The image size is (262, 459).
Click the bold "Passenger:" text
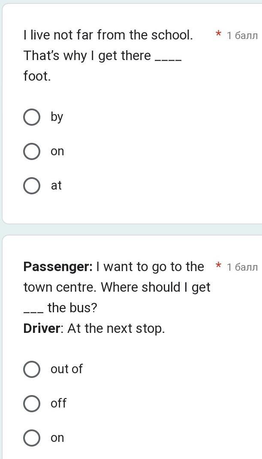click(58, 267)
